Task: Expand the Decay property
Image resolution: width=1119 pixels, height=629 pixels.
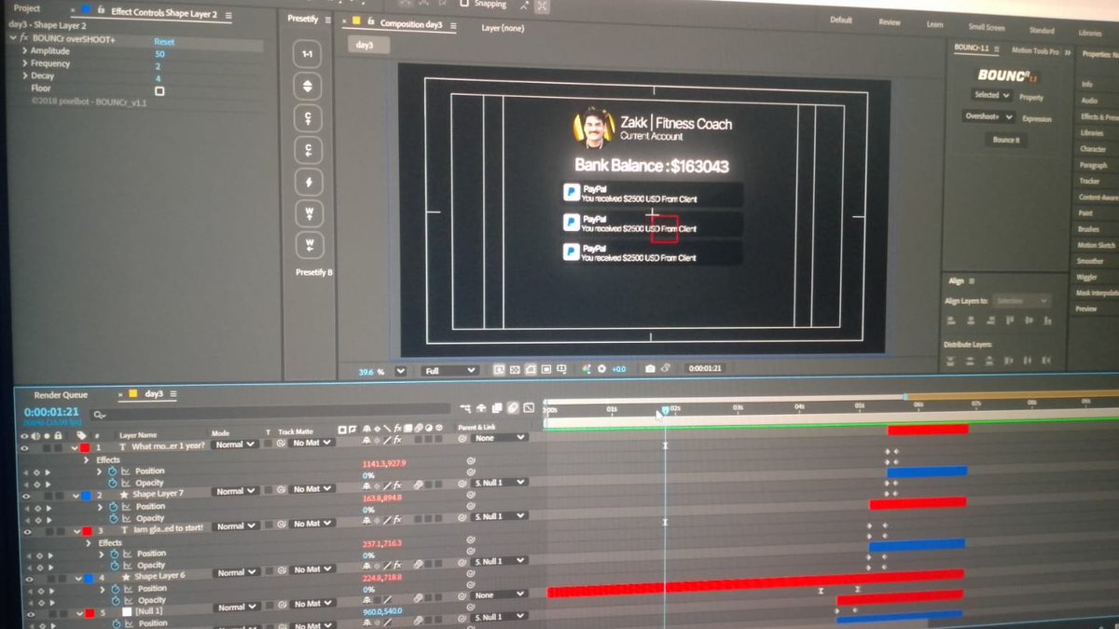Action: click(24, 75)
